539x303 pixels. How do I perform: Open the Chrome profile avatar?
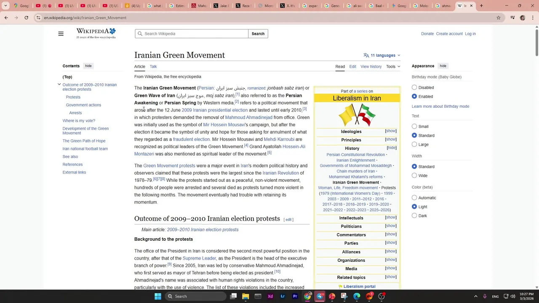[x=523, y=18]
